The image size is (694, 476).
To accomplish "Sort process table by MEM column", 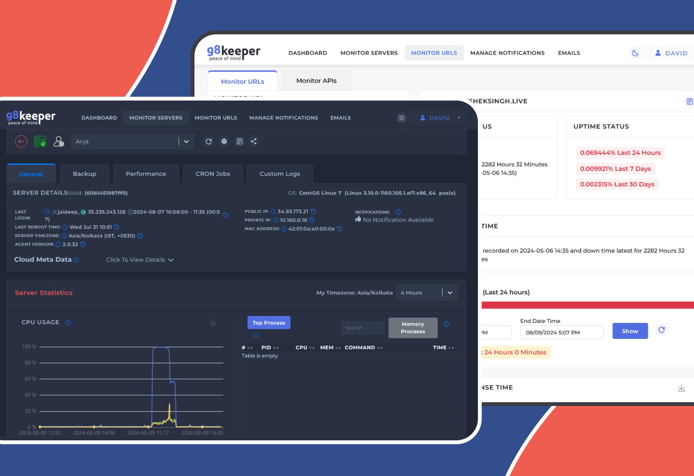I will [x=330, y=347].
